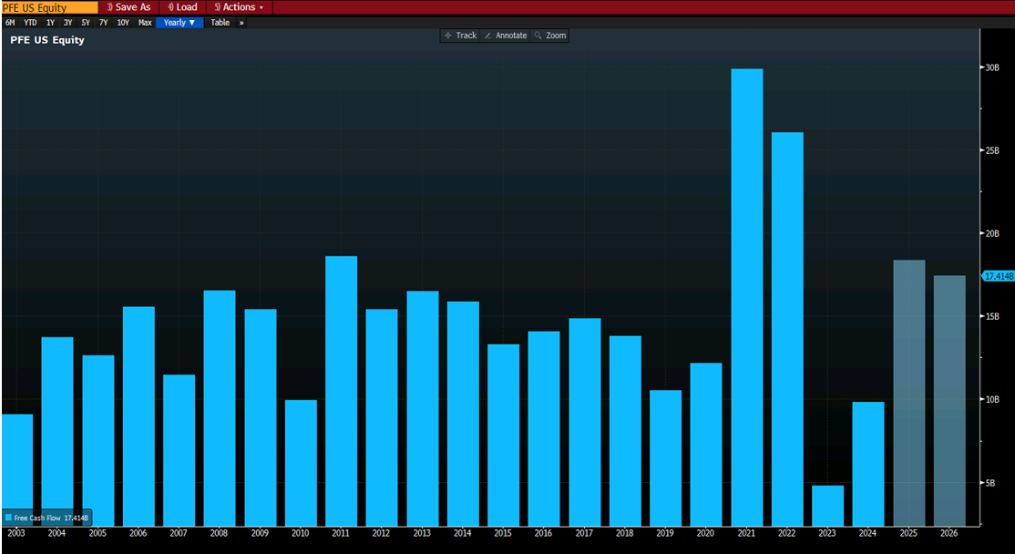The width and height of the screenshot is (1015, 554).
Task: Click the 20B axis label
Action: [992, 233]
